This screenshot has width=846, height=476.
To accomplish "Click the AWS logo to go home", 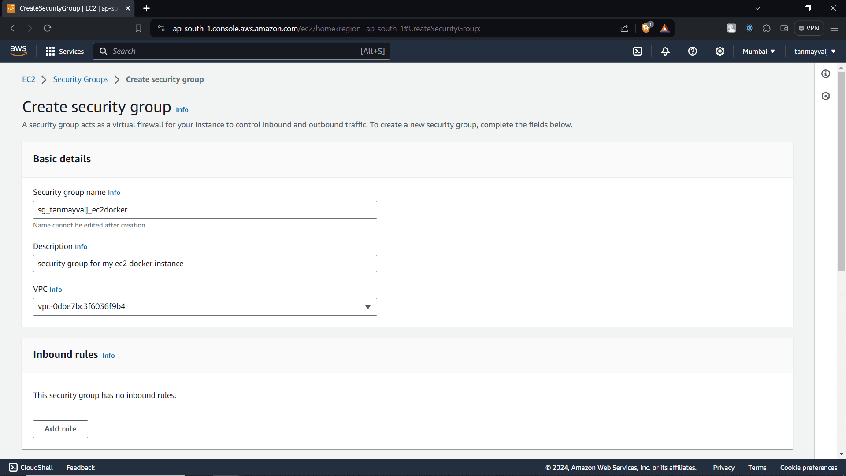I will pos(18,51).
